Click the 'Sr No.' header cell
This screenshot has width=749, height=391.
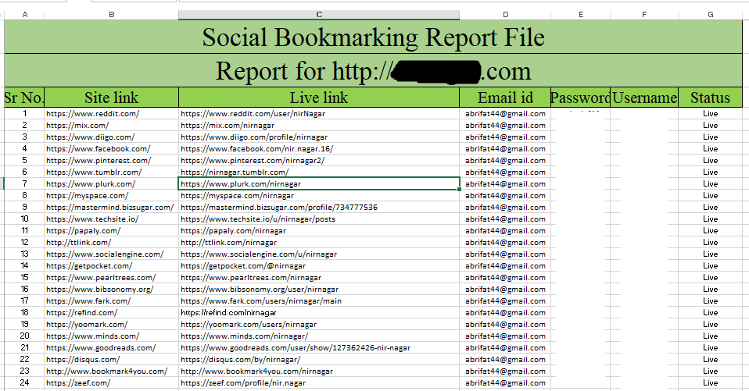click(x=24, y=98)
